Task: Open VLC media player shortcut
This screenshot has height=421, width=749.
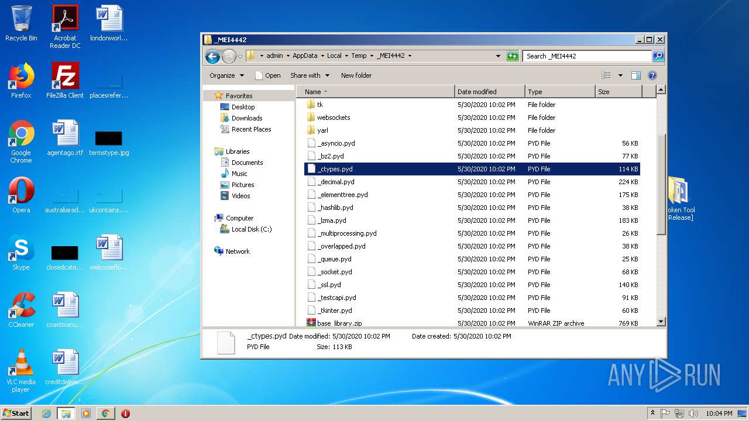Action: pyautogui.click(x=21, y=371)
